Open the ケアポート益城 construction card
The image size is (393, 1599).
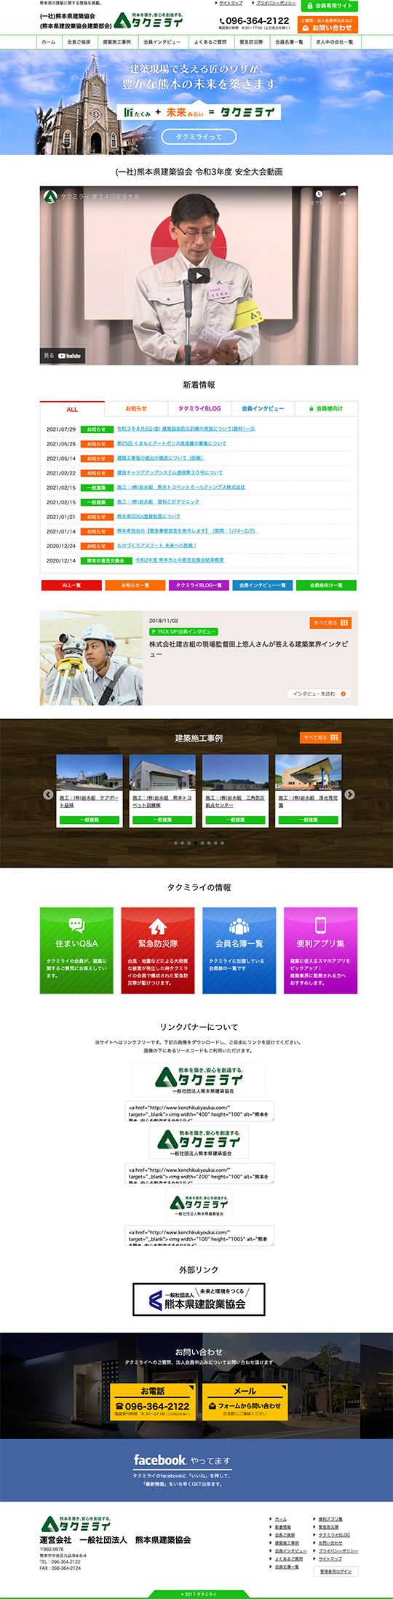point(90,790)
